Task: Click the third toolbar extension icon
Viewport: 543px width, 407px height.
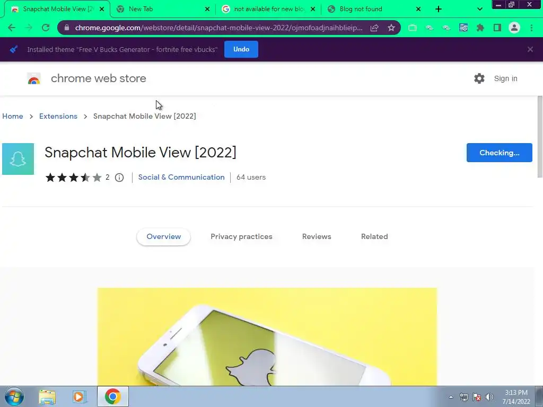Action: [x=446, y=28]
